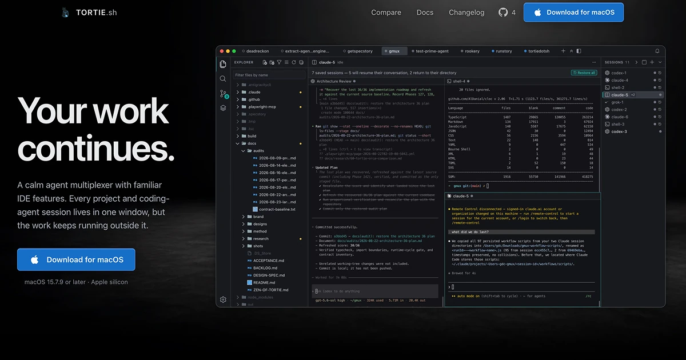Click the filter funnel icon in Explorer header
The height and width of the screenshot is (360, 686).
click(x=279, y=62)
